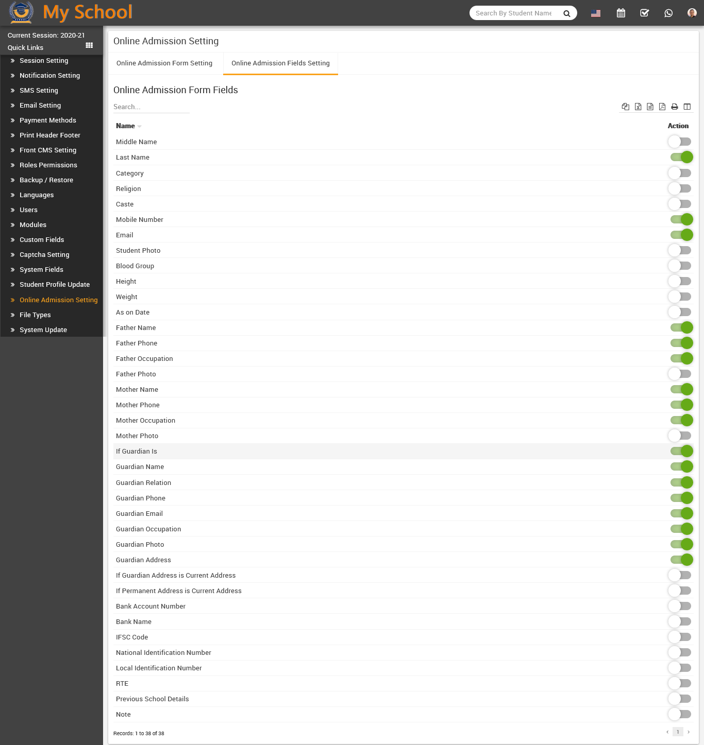Turn off the Guardian Photo switch
Screen dimensions: 704x745
click(681, 544)
